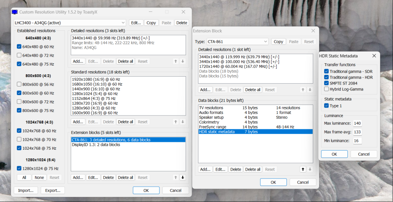This screenshot has height=202, width=393.
Task: Toggle 640x480 @ 60 Hz checkbox
Action: point(19,47)
